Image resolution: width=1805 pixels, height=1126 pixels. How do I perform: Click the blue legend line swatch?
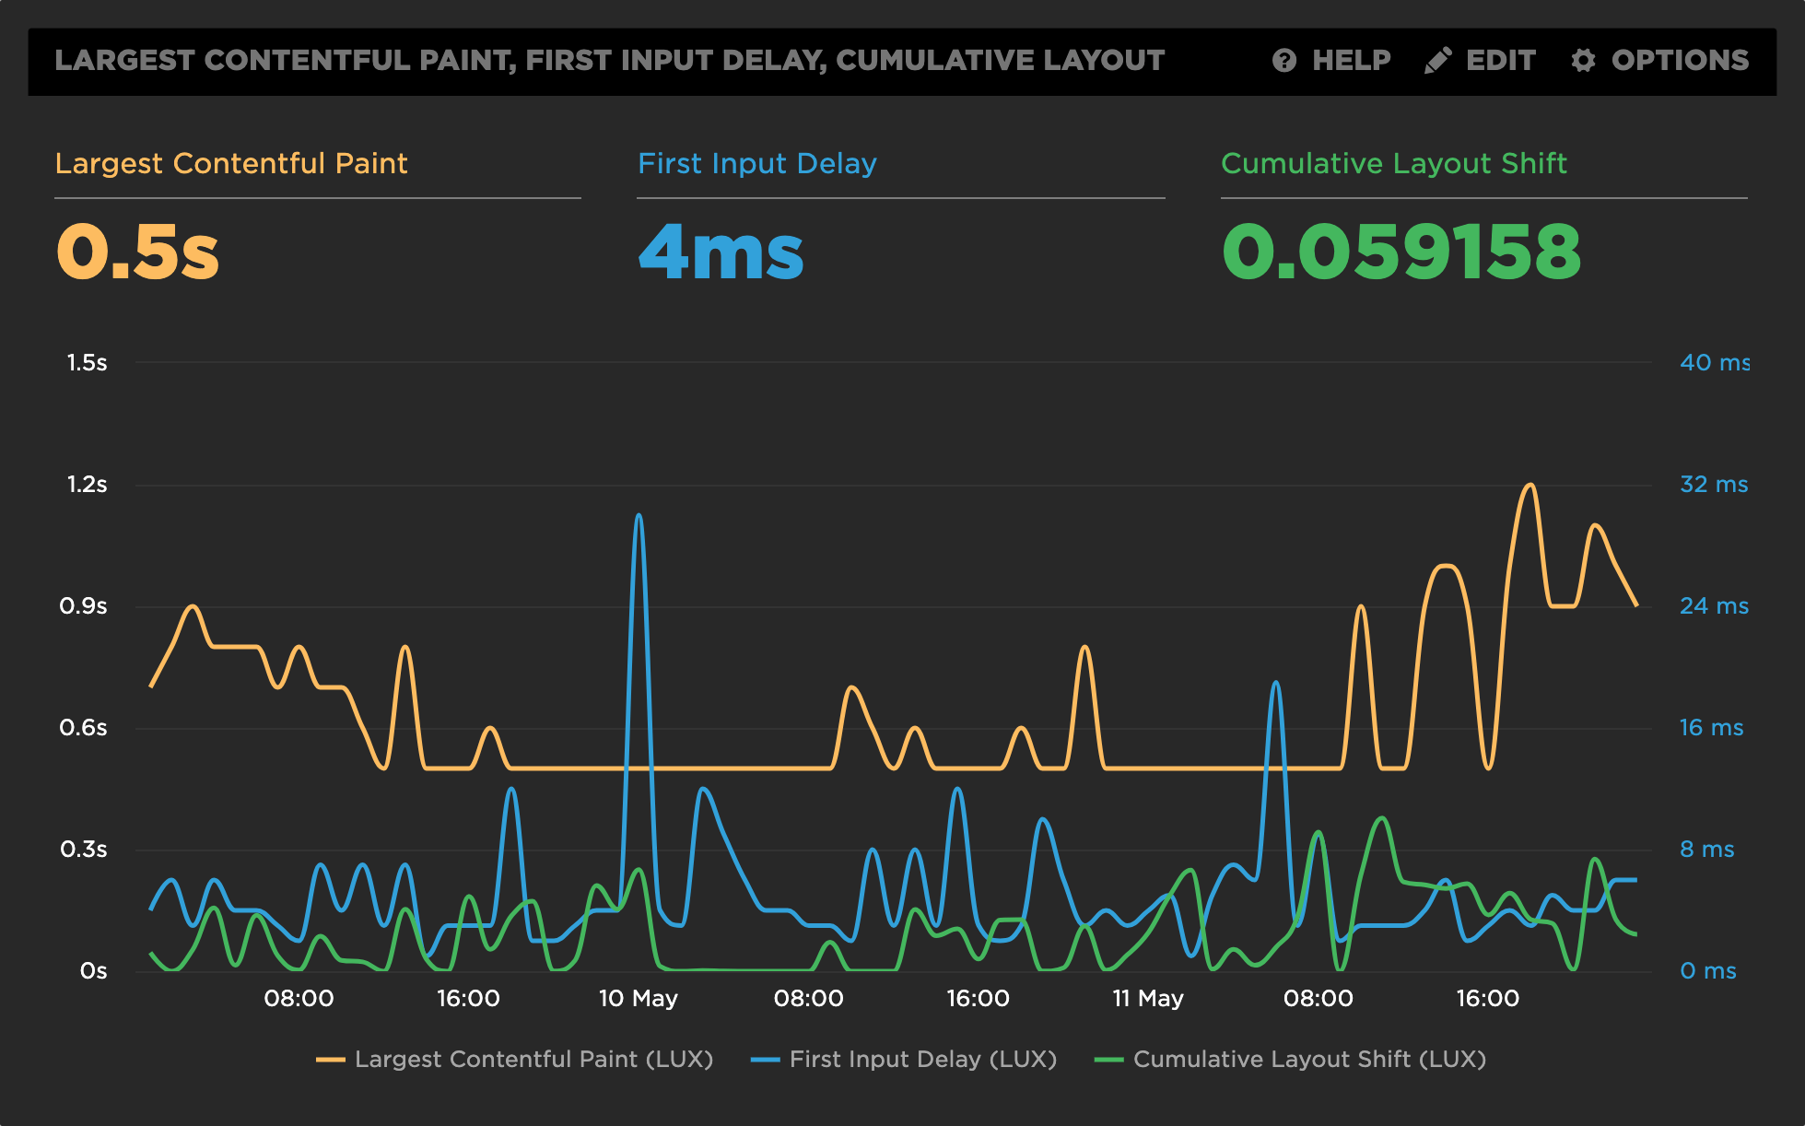pos(765,1061)
